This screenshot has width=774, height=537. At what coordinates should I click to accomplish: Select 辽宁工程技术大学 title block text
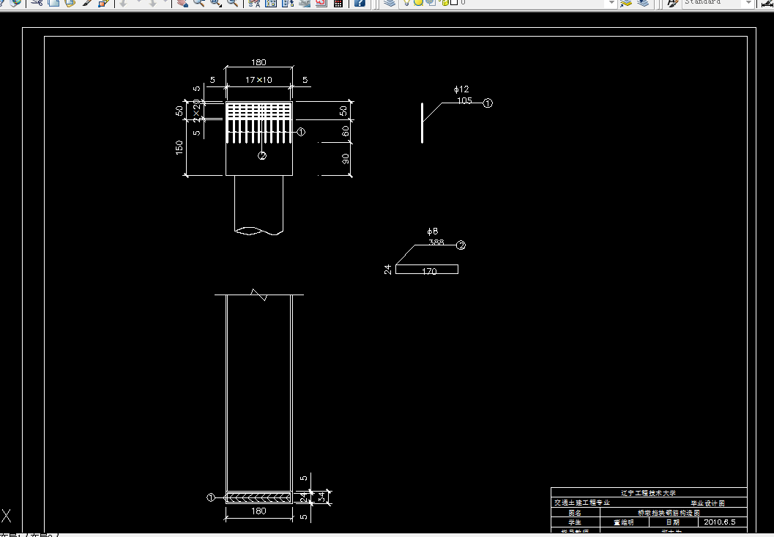tap(648, 492)
